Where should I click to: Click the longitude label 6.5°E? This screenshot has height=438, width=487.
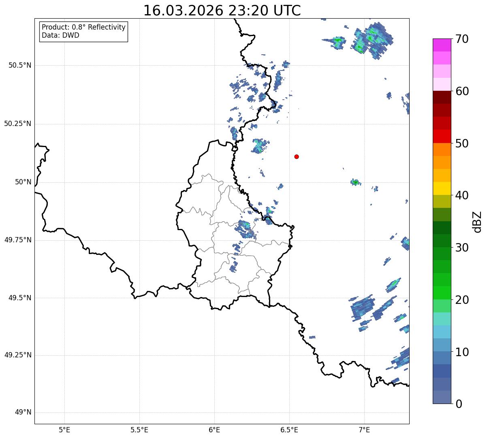[x=289, y=429]
